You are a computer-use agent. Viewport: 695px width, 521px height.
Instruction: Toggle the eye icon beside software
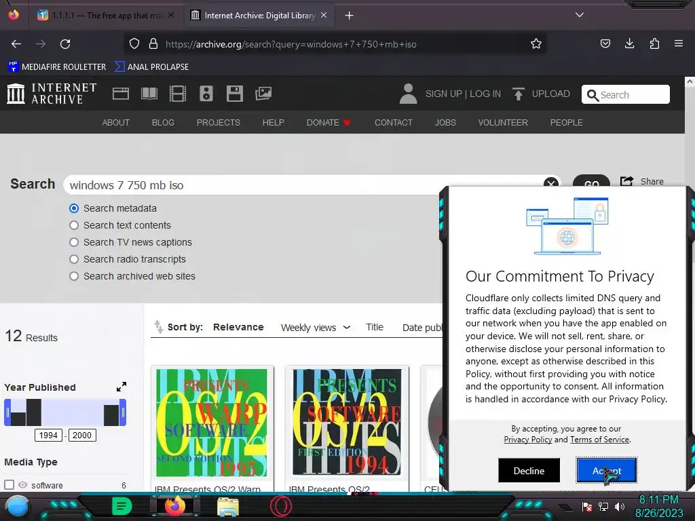(22, 484)
